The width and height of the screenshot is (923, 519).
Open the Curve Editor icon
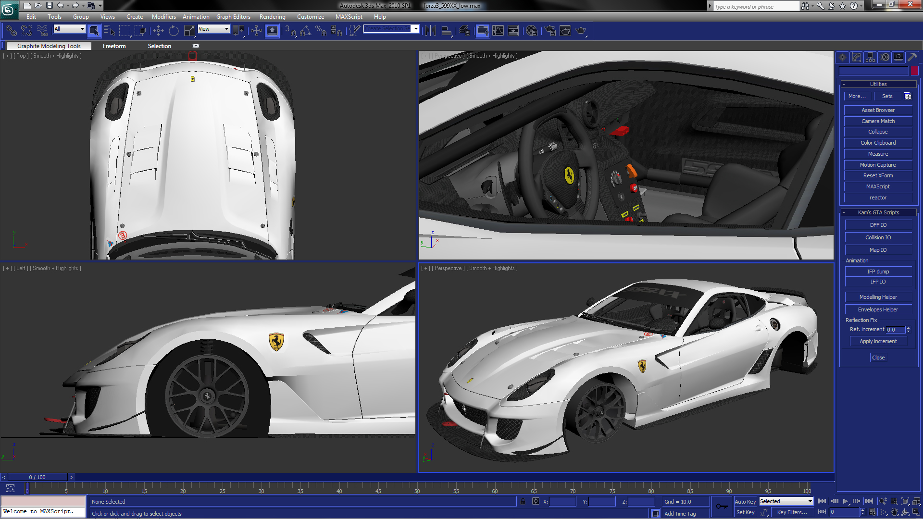coord(498,31)
